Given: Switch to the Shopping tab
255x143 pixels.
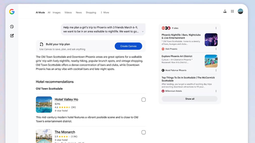Looking at the screenshot, I should [91, 12].
